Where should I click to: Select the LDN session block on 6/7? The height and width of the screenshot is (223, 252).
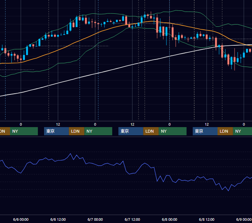[x=151, y=131]
